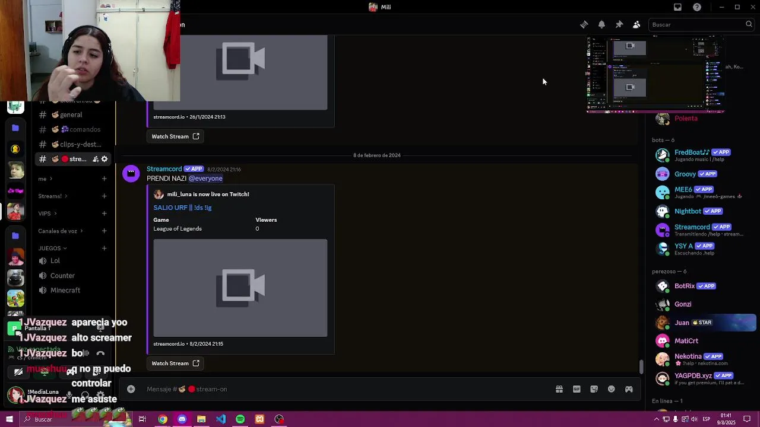760x427 pixels.
Task: Toggle the member list icon
Action: [636, 24]
